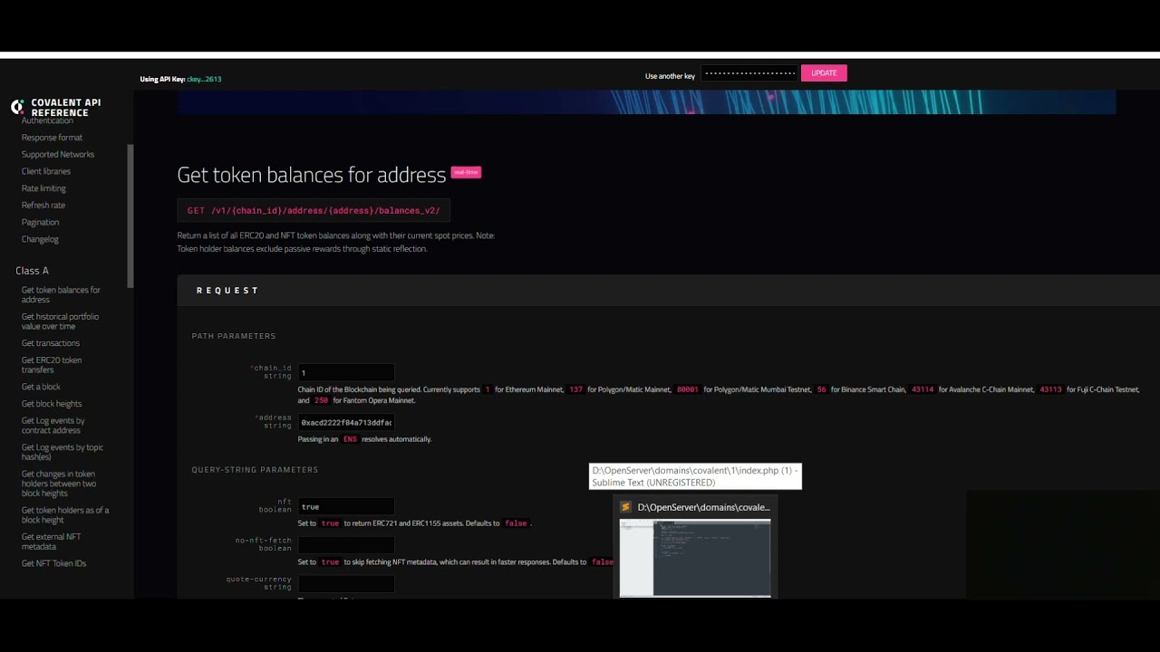Open 'Get changes in token holders' endpoint

click(x=59, y=484)
